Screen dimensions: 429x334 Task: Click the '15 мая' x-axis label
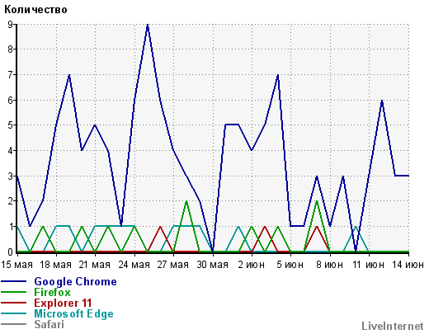16,265
